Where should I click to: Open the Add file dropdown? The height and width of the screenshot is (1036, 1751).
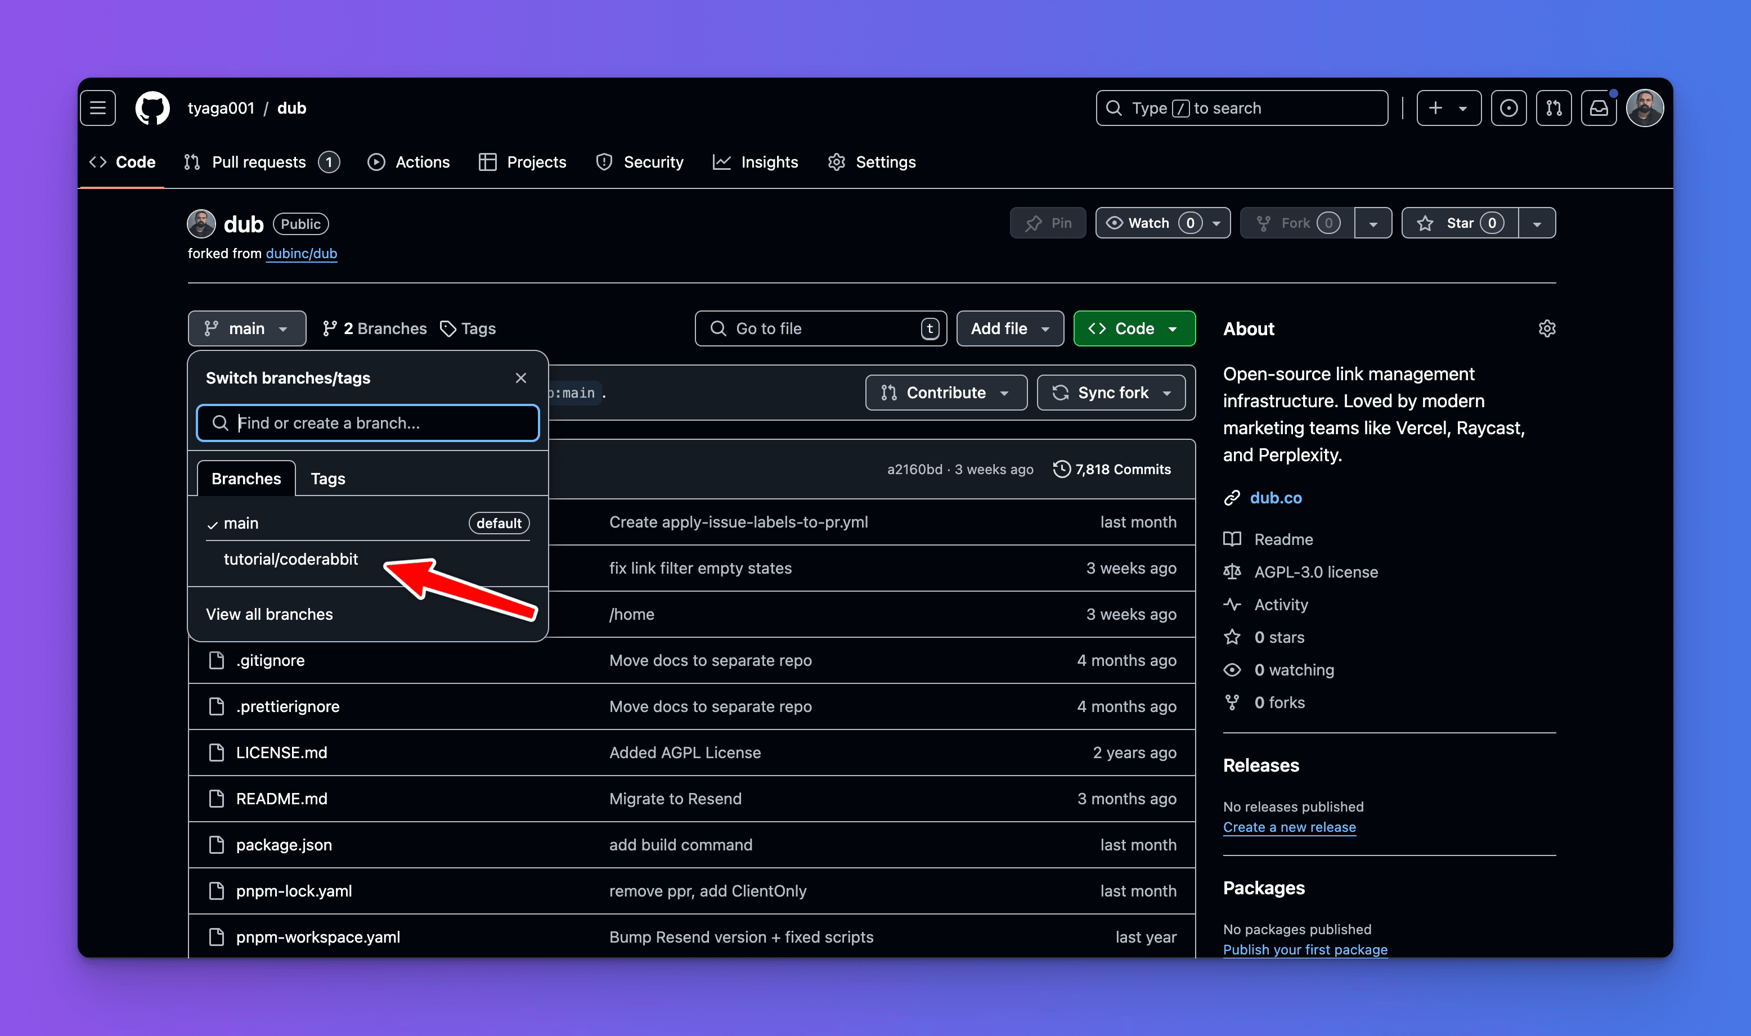point(1009,328)
